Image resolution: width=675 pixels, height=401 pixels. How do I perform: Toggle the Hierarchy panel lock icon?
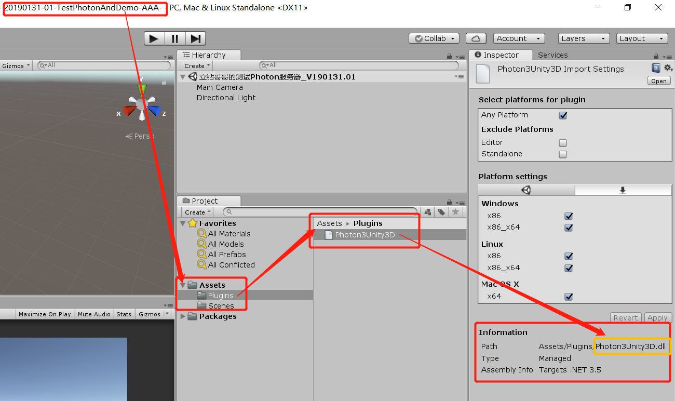(x=449, y=56)
